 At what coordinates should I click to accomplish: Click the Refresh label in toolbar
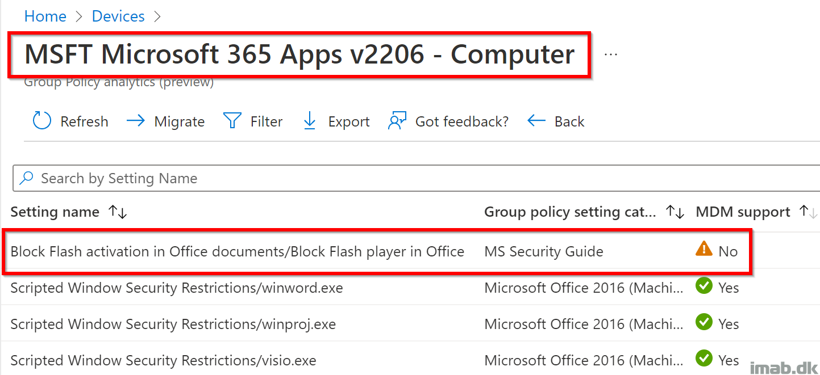[x=84, y=121]
